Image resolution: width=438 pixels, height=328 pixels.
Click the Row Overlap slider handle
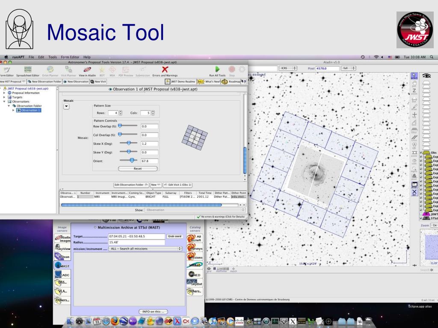click(120, 126)
